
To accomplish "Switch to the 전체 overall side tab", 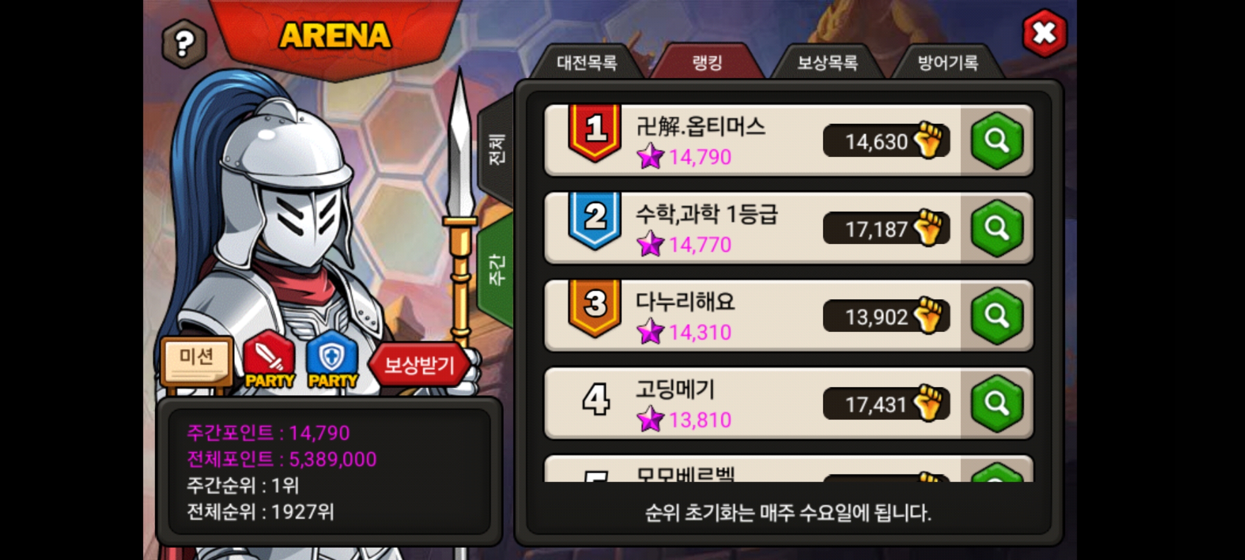I will pyautogui.click(x=496, y=150).
